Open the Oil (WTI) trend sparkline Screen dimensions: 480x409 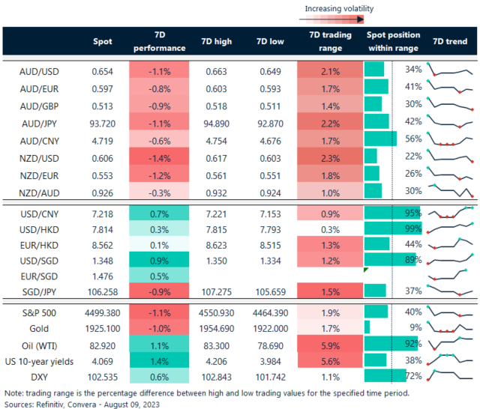450,345
